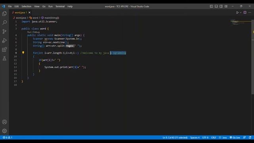The height and width of the screenshot is (143, 254).
Task: Open the Run and Debug view
Action: click(x=4, y=41)
